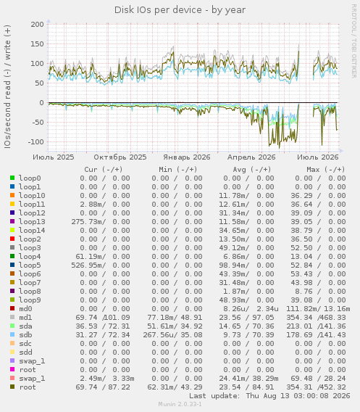360x412 pixels.
Task: Click the 'loop9' device label
Action: coord(30,300)
